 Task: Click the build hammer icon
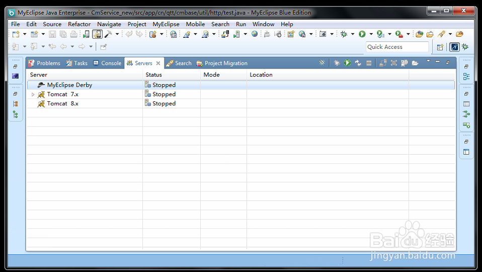[108, 34]
